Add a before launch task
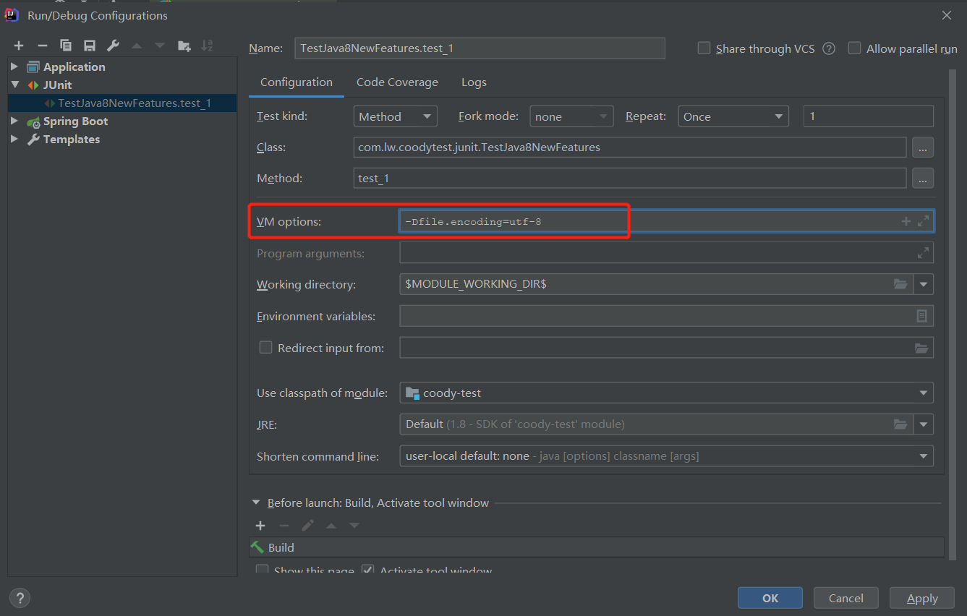Image resolution: width=967 pixels, height=616 pixels. tap(260, 526)
